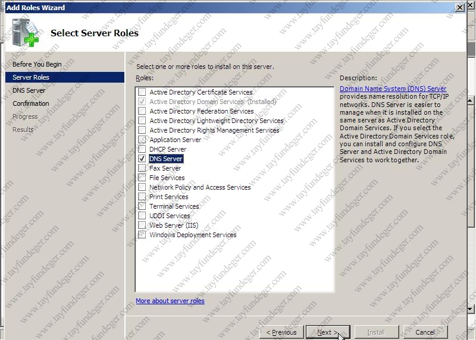This screenshot has width=476, height=340.
Task: Select the Terminal Services checkbox
Action: tap(142, 206)
